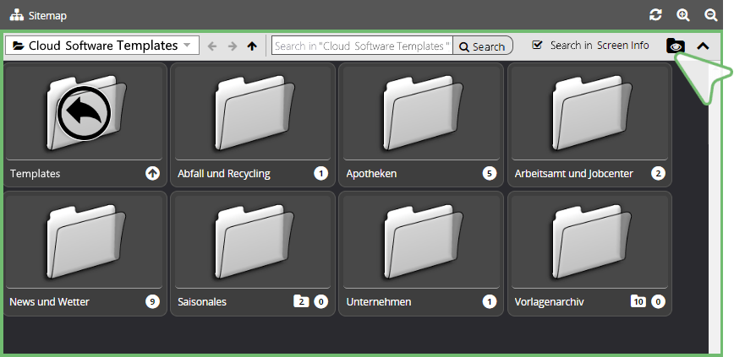734x357 pixels.
Task: Open the News und Wetter folder
Action: [x=85, y=245]
